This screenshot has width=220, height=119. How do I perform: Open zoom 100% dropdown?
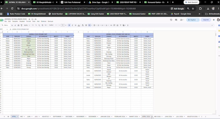click(27, 25)
